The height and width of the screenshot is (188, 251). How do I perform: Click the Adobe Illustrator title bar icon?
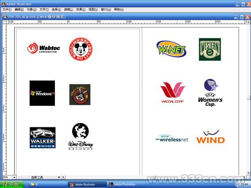[x=3, y=4]
